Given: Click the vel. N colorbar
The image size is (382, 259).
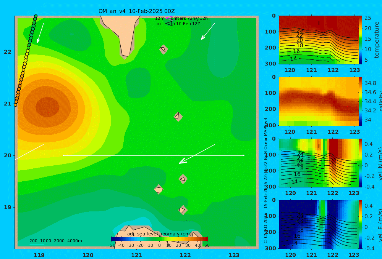Looking at the screenshot, I should (361, 163).
